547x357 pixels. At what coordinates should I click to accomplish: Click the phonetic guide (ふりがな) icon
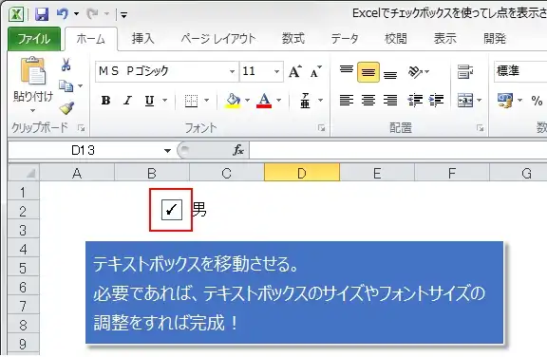[305, 101]
